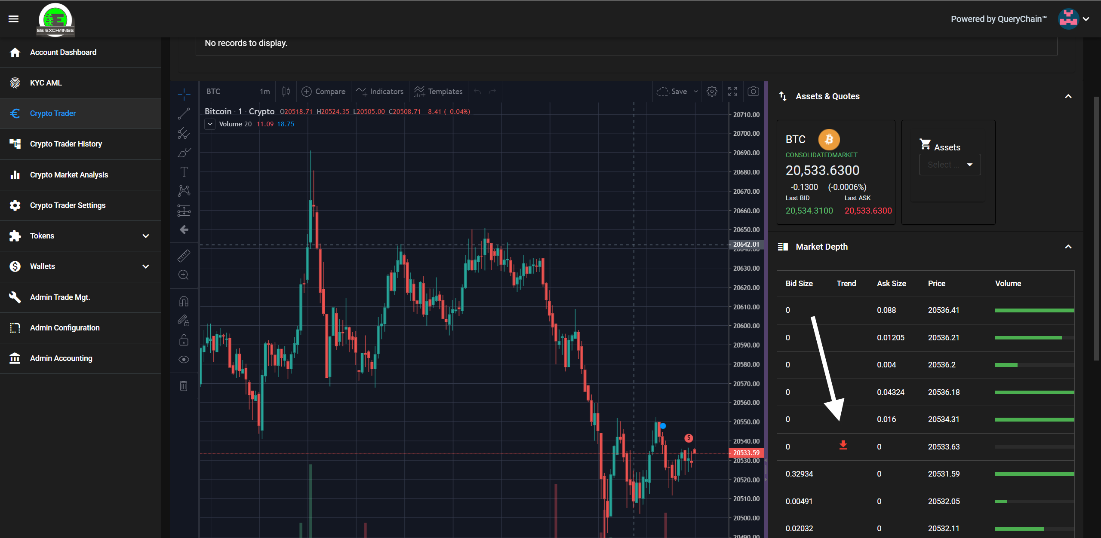Select the brush drawing tool
Viewport: 1101px width, 538px height.
184,153
